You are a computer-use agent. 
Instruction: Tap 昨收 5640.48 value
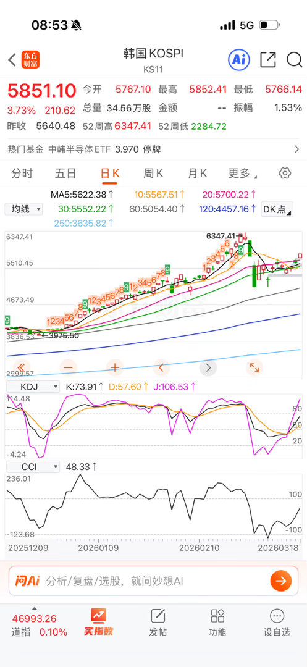[x=56, y=127]
